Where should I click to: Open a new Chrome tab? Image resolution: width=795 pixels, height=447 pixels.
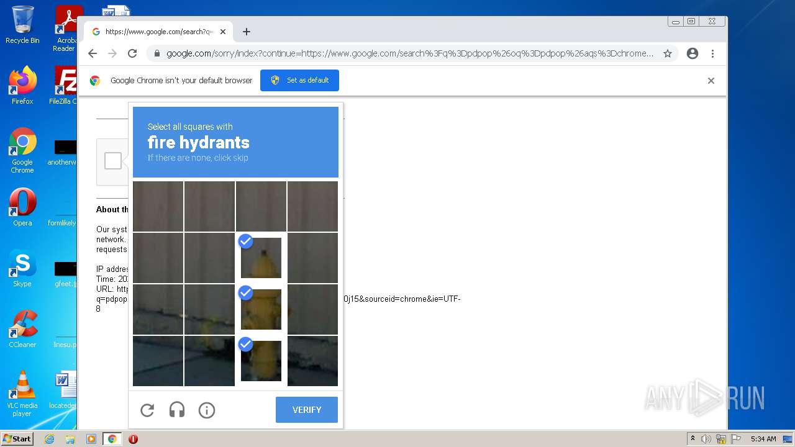click(247, 32)
